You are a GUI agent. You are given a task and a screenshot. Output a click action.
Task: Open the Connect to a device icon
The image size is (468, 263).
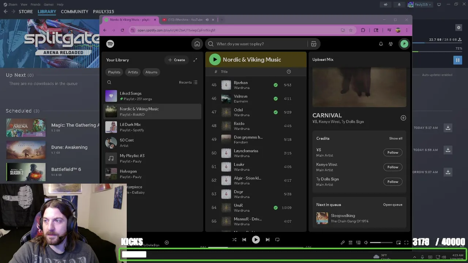[x=358, y=243]
